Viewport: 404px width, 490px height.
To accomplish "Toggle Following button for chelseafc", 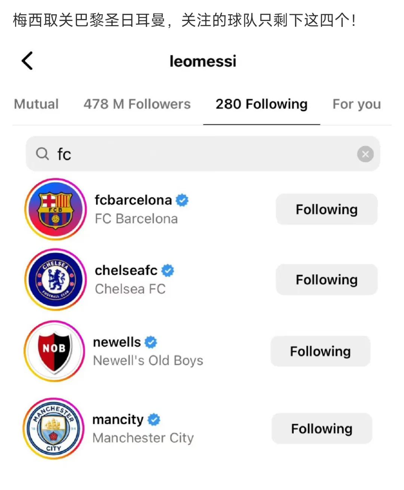I will click(x=327, y=280).
